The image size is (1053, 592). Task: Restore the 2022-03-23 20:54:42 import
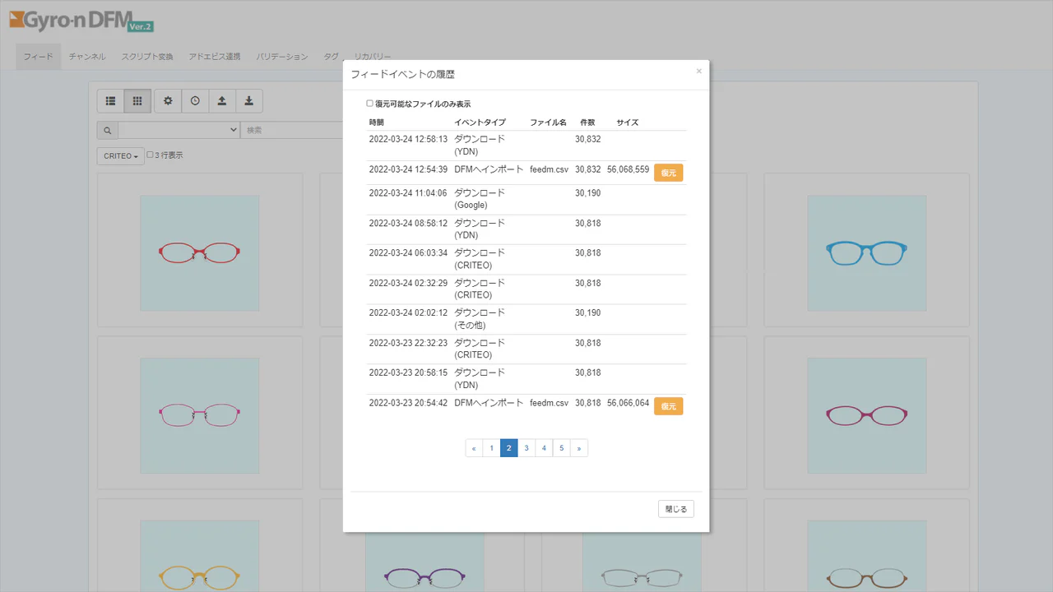coord(668,406)
